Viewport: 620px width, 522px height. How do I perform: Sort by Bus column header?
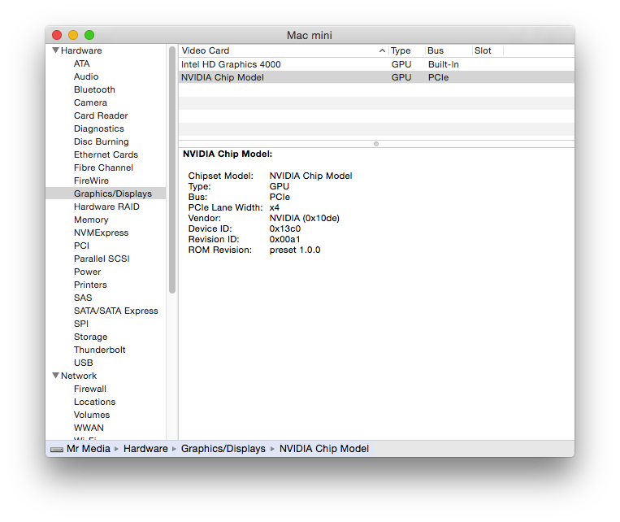point(449,50)
